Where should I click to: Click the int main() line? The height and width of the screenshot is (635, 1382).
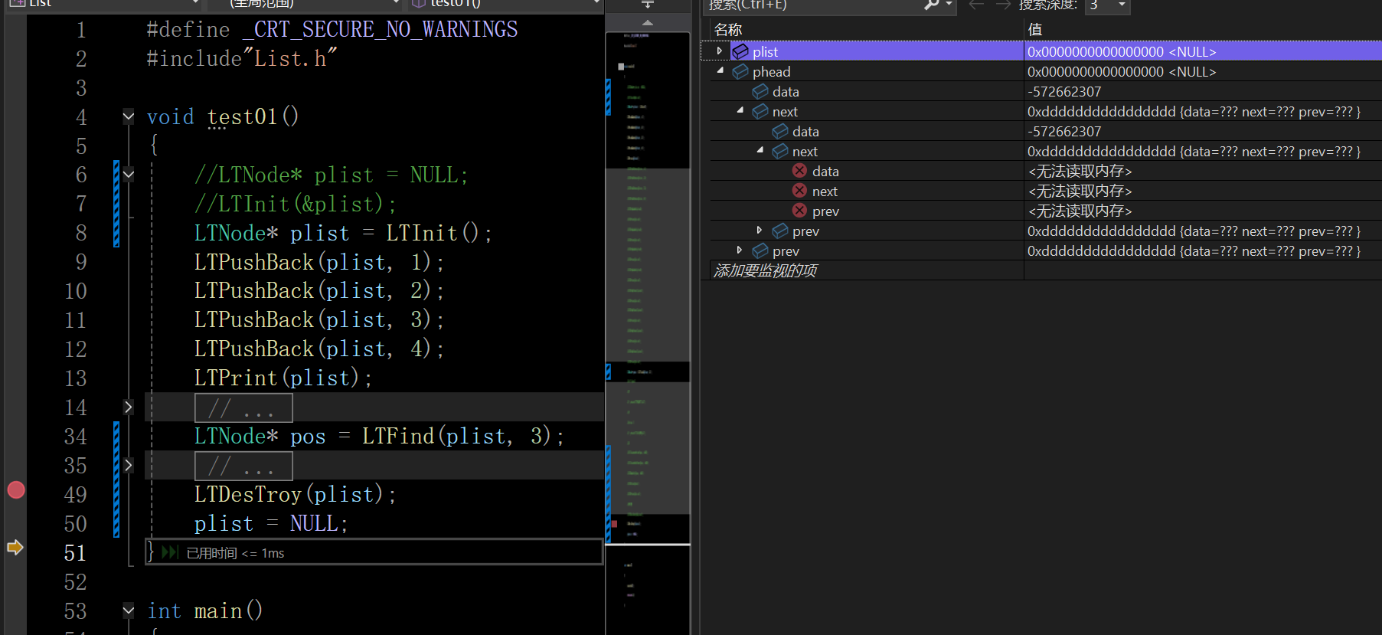(205, 610)
